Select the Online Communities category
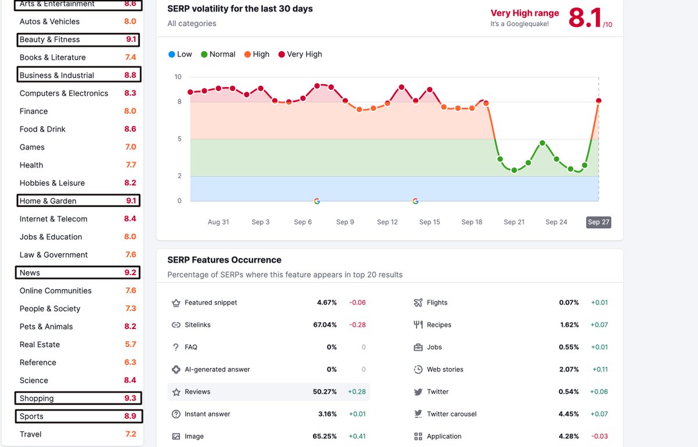The height and width of the screenshot is (447, 698). [79, 291]
